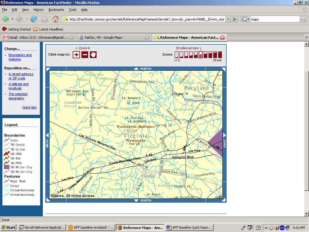Click the Stop loading icon

point(45,19)
